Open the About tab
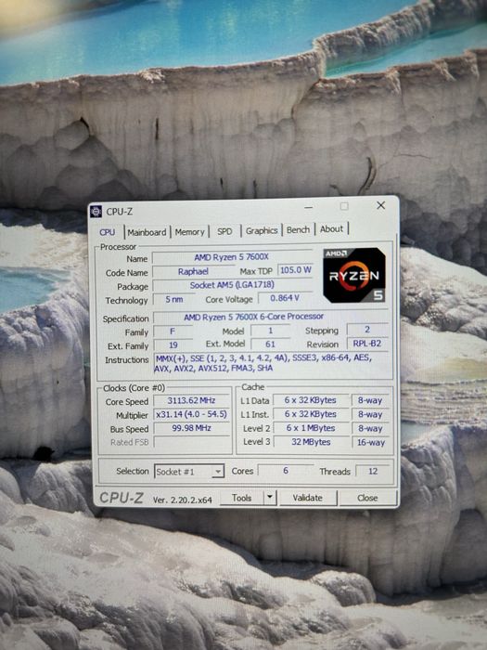The height and width of the screenshot is (650, 487). (x=332, y=228)
